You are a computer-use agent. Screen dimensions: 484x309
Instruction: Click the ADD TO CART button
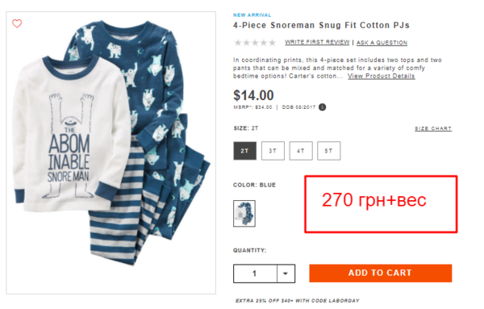pyautogui.click(x=381, y=274)
